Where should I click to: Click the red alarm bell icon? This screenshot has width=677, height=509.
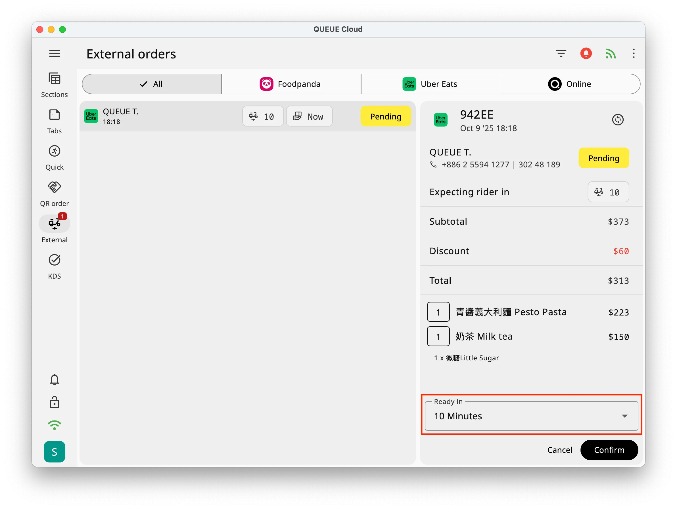point(586,54)
